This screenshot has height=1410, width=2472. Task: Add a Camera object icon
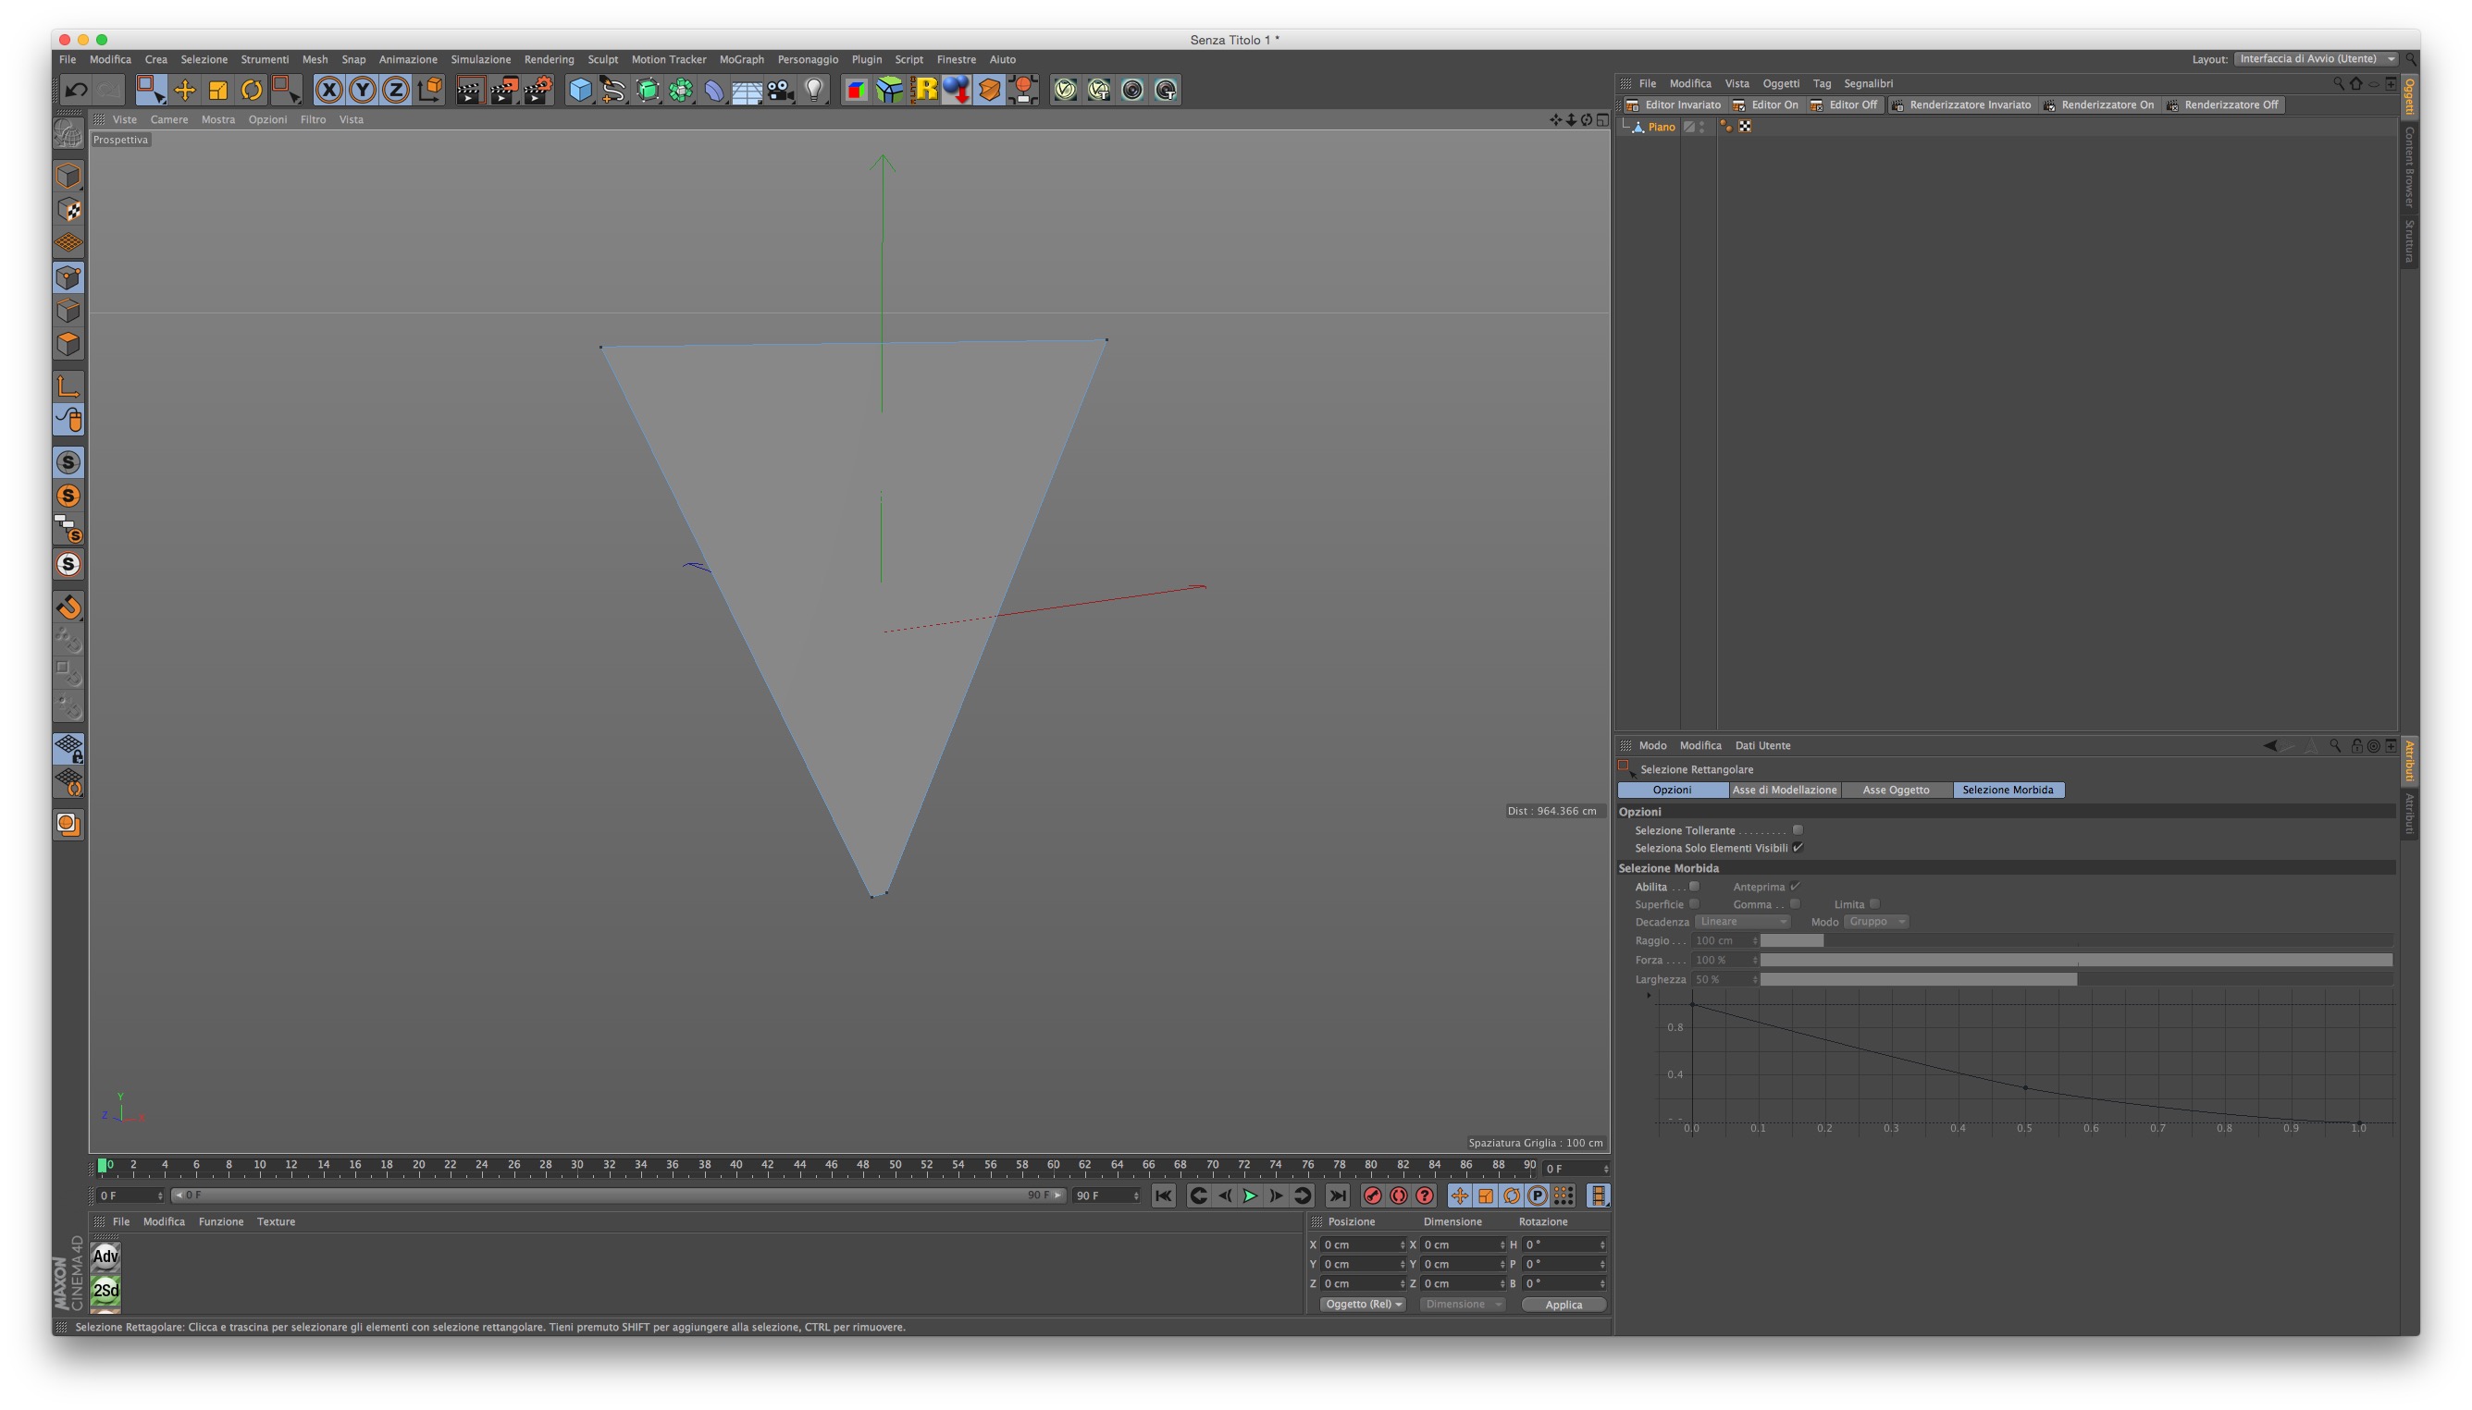[780, 90]
